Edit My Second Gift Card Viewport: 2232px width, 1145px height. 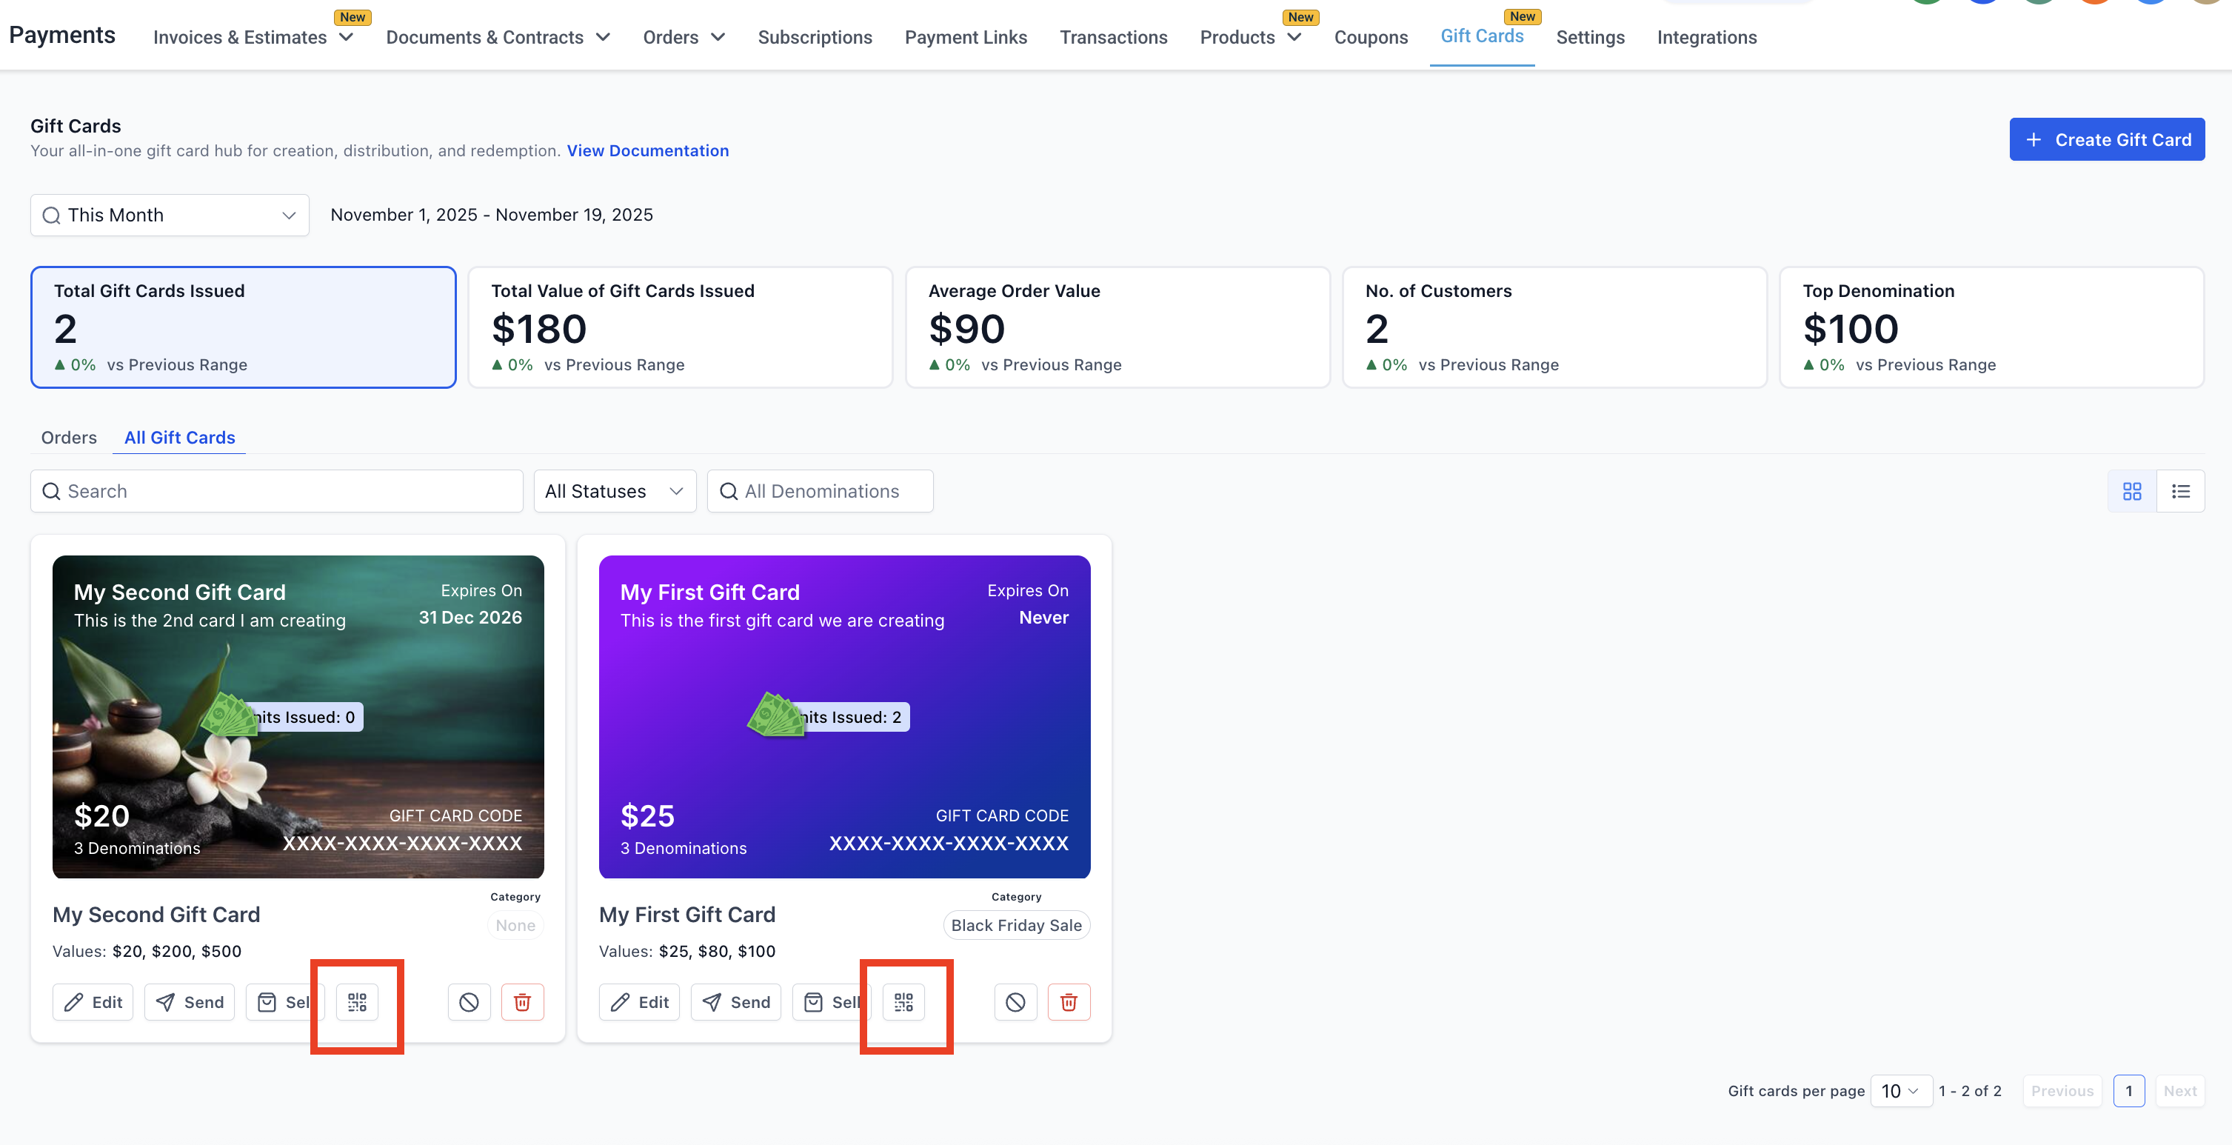click(93, 1002)
